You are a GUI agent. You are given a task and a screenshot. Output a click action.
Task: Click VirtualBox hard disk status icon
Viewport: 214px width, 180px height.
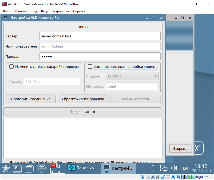[142, 177]
